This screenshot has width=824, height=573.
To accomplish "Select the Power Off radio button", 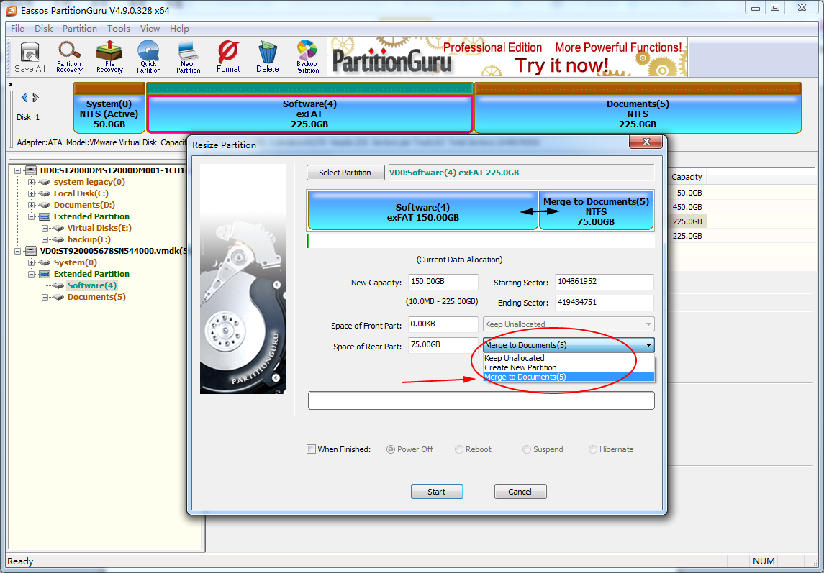I will pyautogui.click(x=391, y=449).
